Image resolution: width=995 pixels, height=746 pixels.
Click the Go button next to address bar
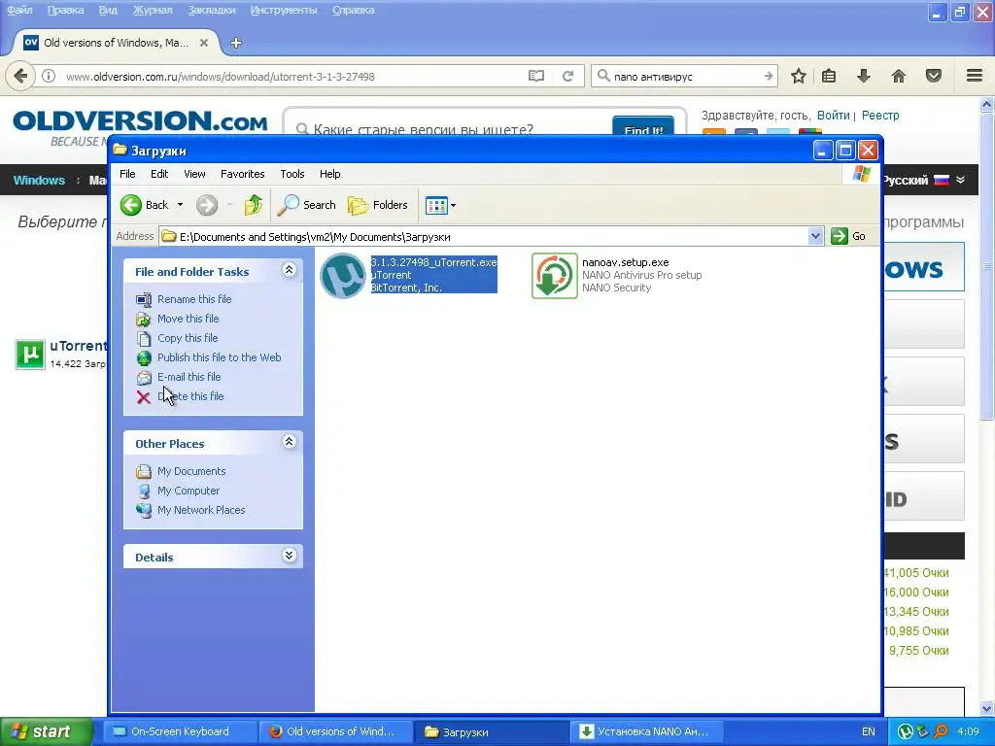[x=848, y=236]
